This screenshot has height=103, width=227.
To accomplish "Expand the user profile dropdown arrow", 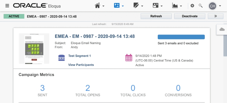I will (x=220, y=6).
